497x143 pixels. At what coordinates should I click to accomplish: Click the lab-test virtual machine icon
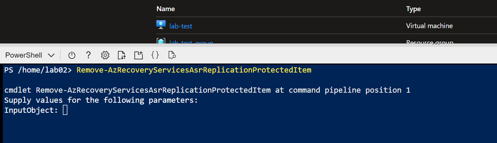pyautogui.click(x=161, y=25)
